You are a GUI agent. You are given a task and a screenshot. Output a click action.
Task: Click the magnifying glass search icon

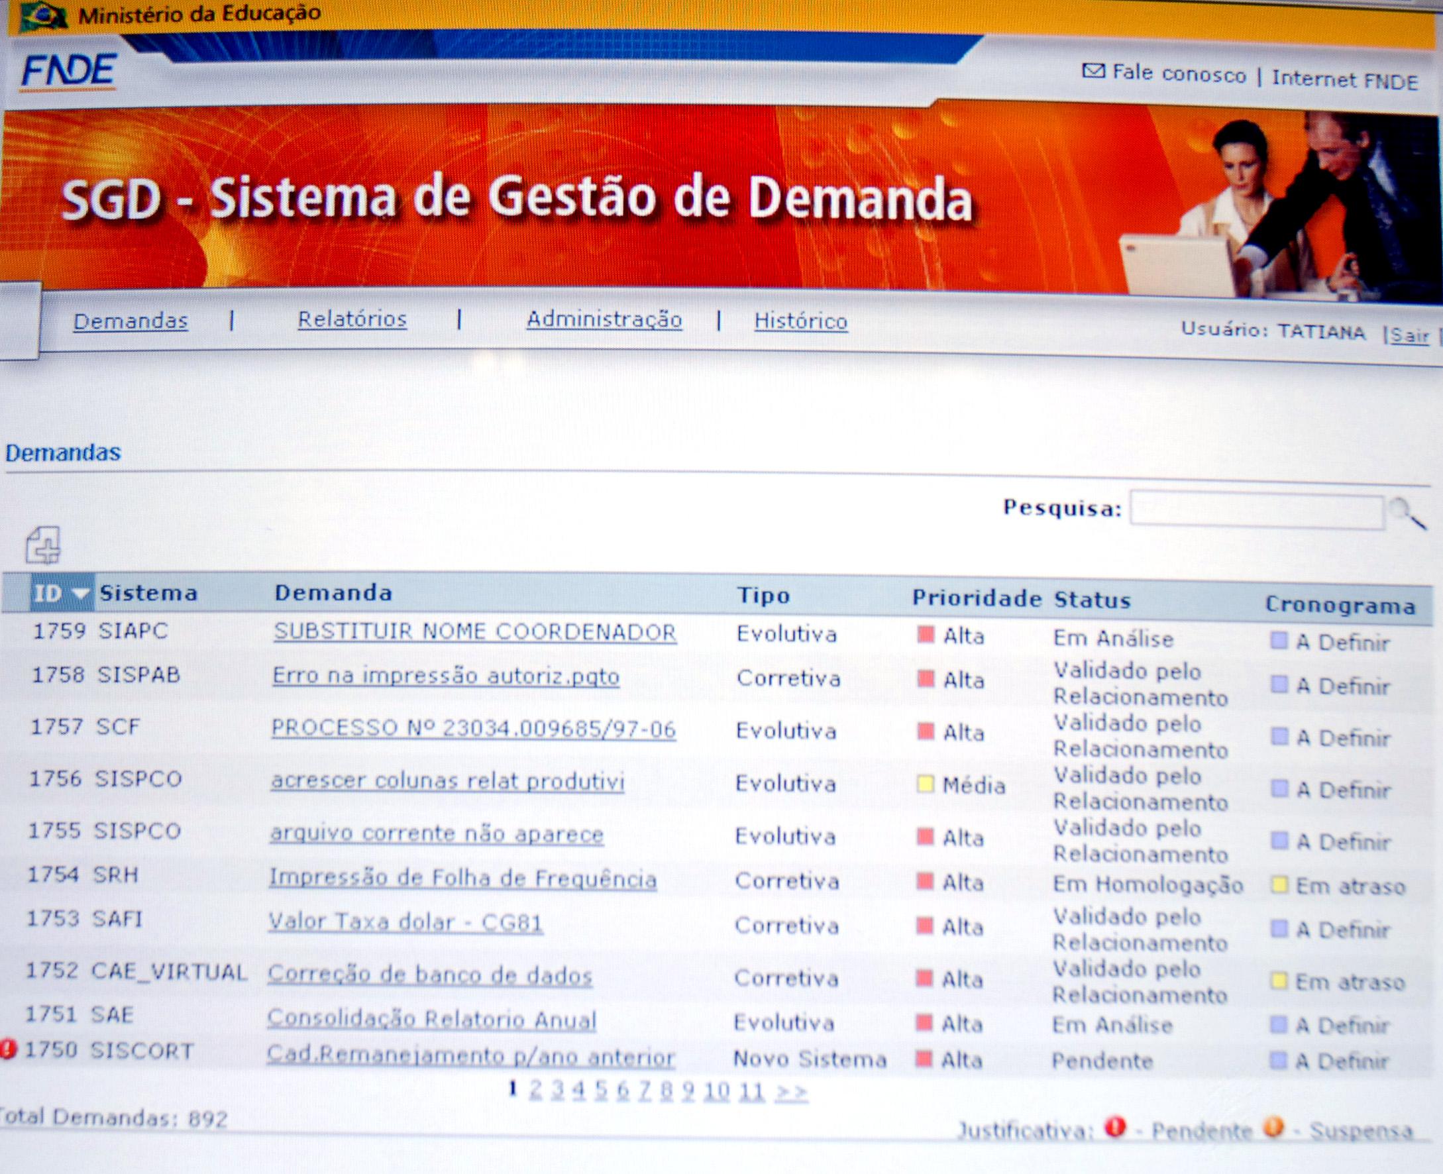[x=1407, y=514]
